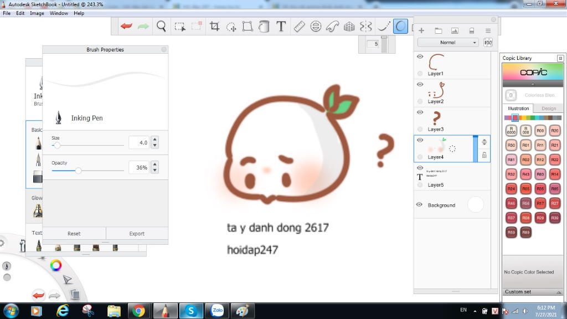Click the lagoon undo red arrow
Screen dimensions: 567x319
pyautogui.click(x=38, y=295)
